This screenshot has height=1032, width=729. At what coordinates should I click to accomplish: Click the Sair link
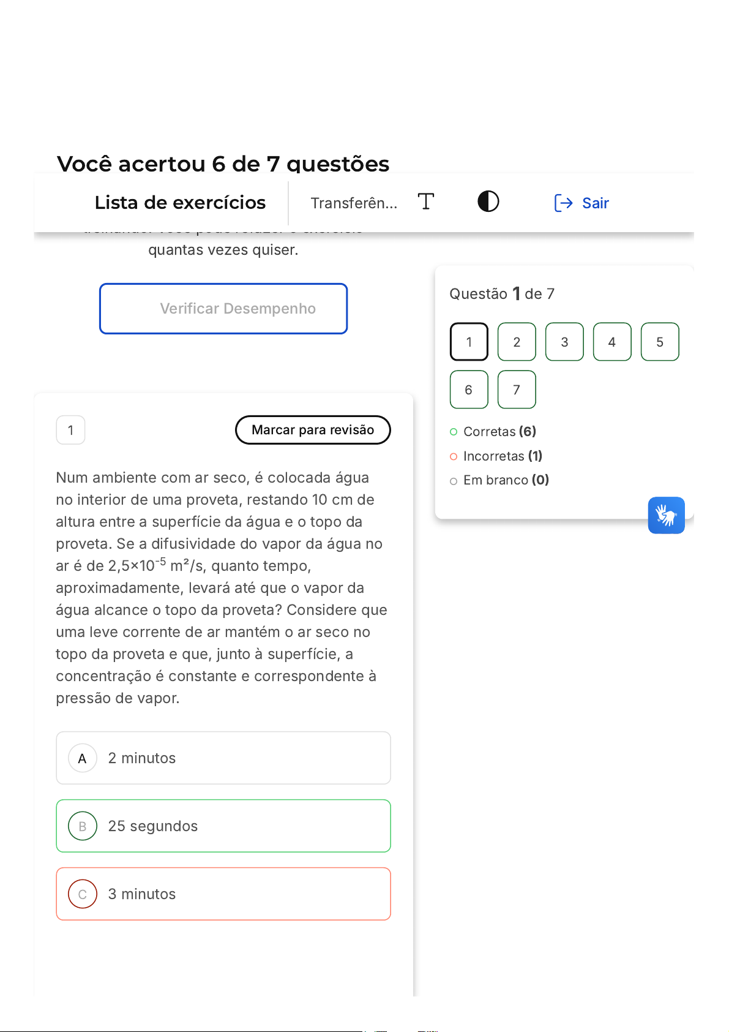tap(595, 203)
